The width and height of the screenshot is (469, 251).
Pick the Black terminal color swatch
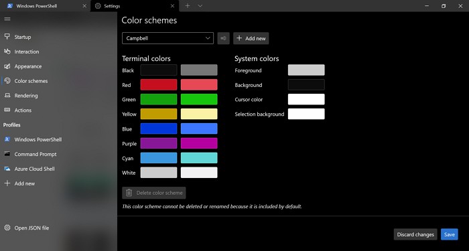click(159, 70)
